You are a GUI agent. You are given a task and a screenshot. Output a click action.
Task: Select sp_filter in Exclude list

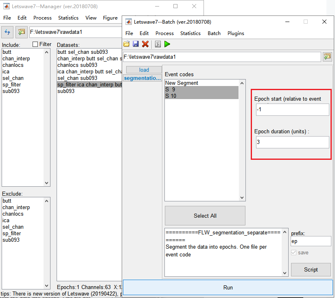(x=23, y=234)
